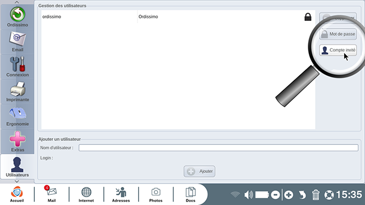Mute sound via the speaker icon
The height and width of the screenshot is (205, 365).
248,195
